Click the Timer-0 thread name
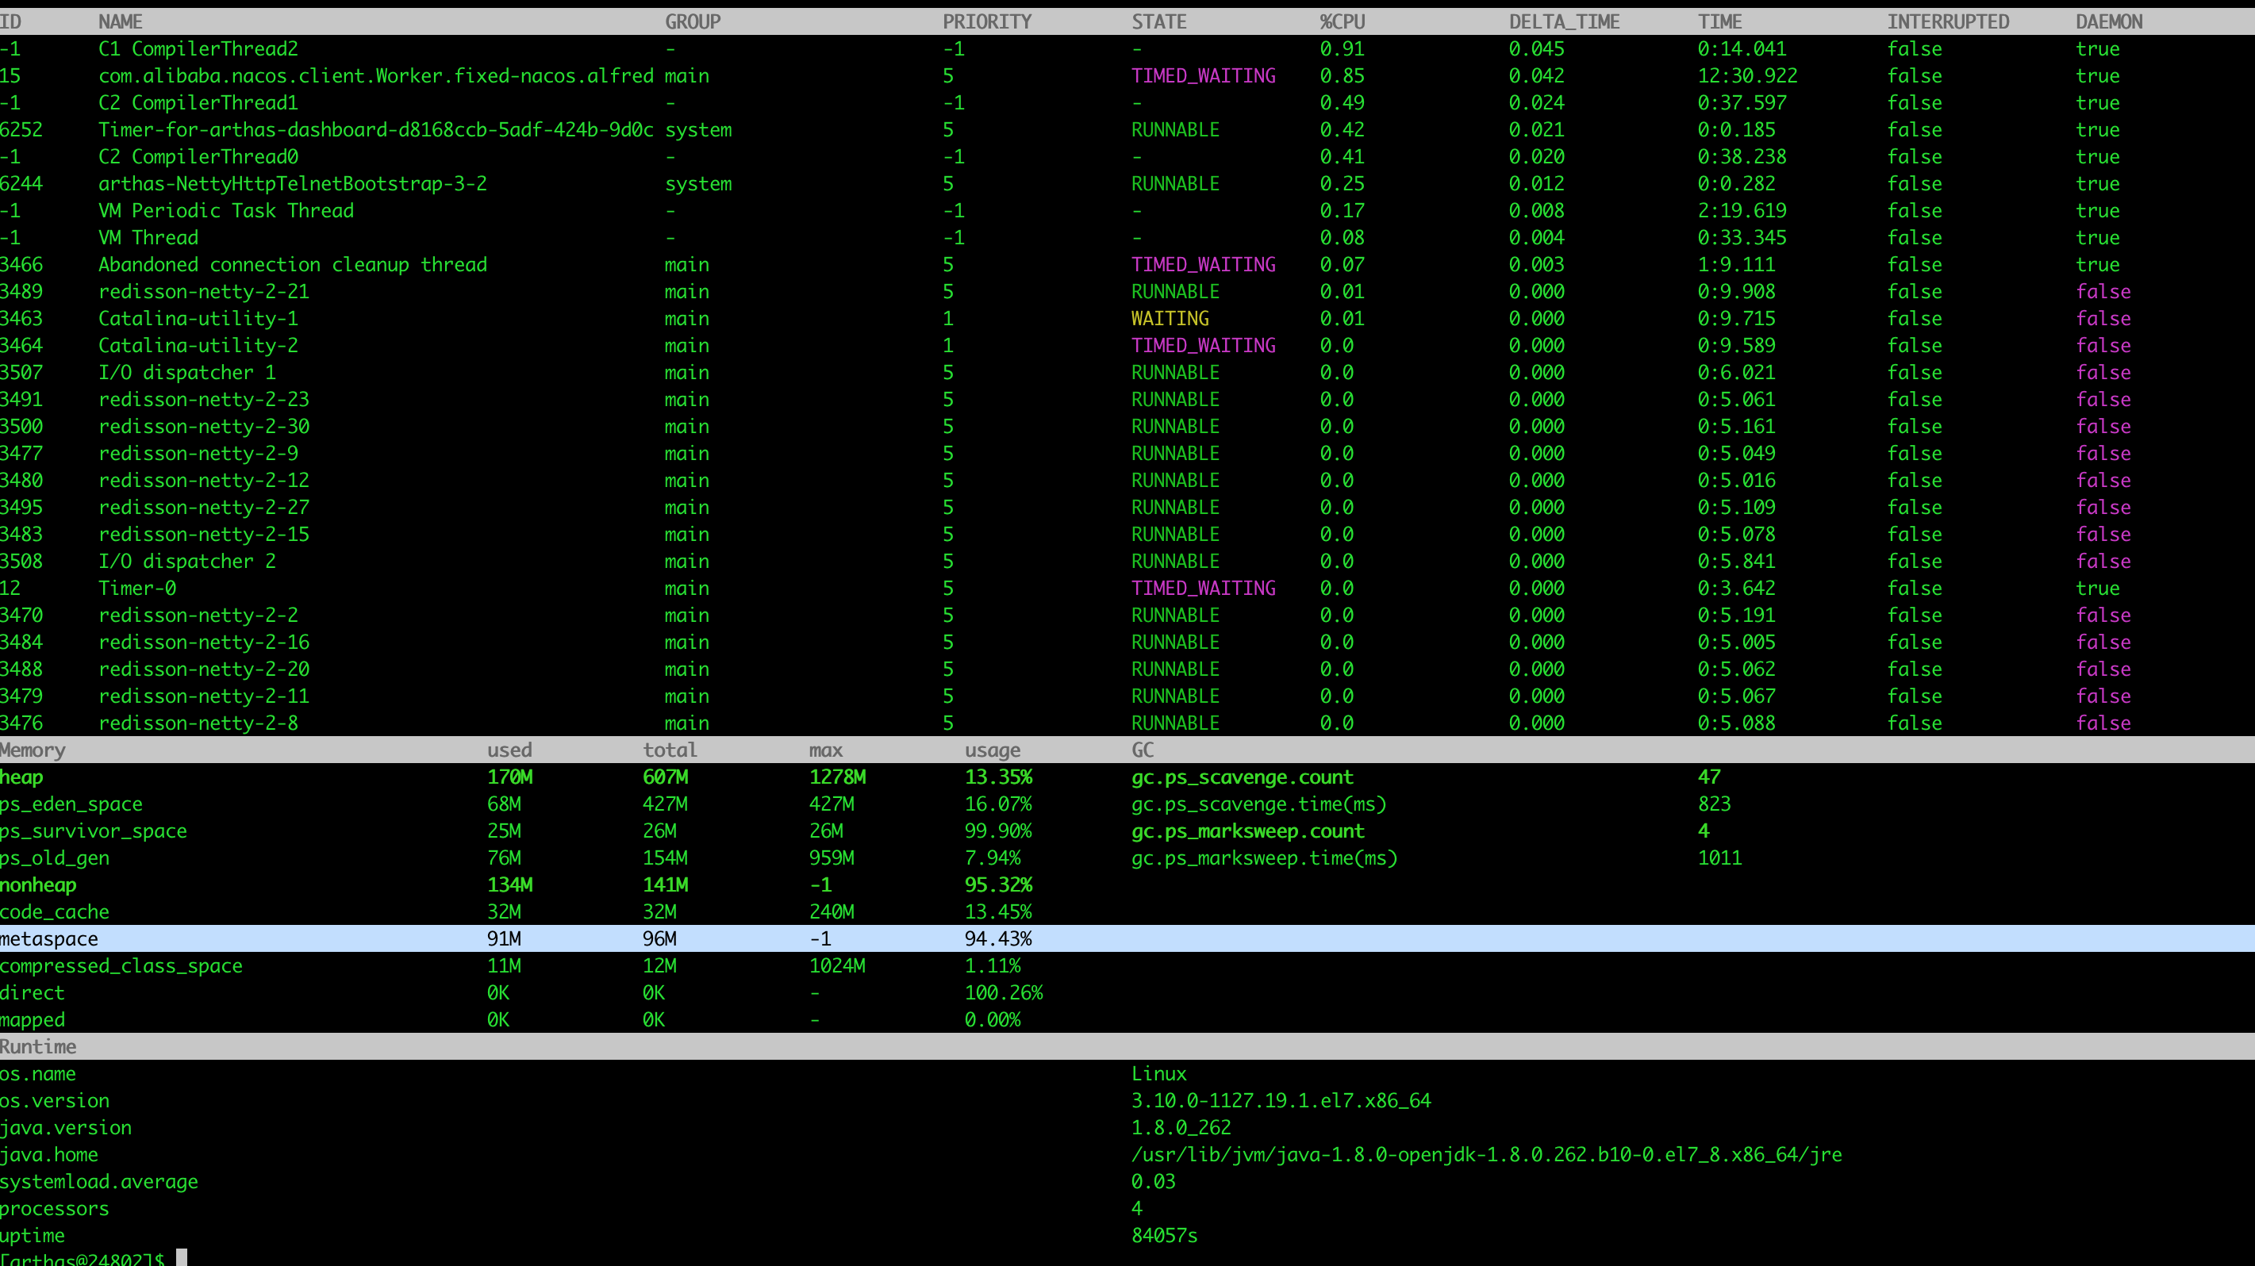 [136, 589]
